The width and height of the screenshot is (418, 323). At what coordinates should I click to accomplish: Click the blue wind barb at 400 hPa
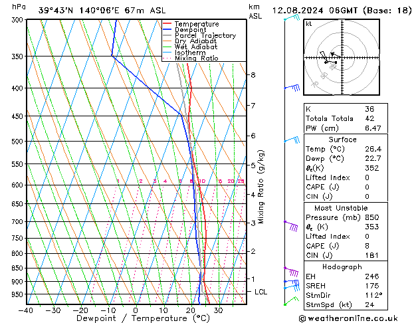pyautogui.click(x=292, y=88)
